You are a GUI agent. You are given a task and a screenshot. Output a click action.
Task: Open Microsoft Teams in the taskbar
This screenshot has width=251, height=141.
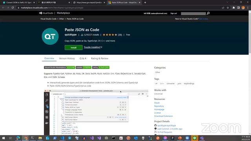click(202, 138)
